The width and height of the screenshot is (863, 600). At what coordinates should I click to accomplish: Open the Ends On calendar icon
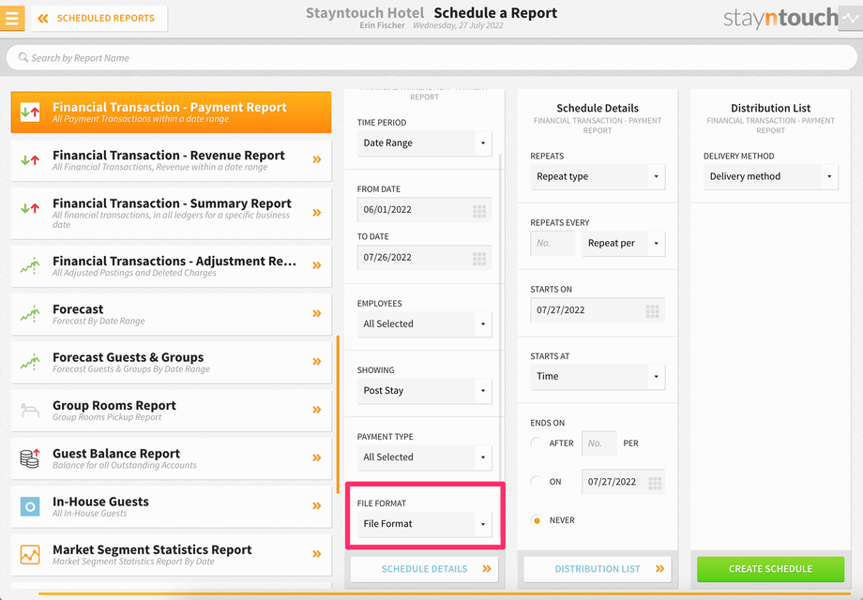click(x=655, y=484)
